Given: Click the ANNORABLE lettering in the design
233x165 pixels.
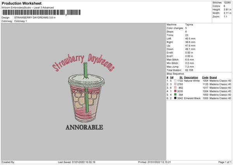Looking at the screenshot, I should point(84,127).
